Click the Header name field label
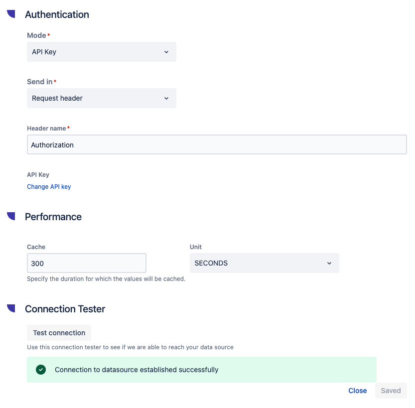The height and width of the screenshot is (408, 415). 46,129
